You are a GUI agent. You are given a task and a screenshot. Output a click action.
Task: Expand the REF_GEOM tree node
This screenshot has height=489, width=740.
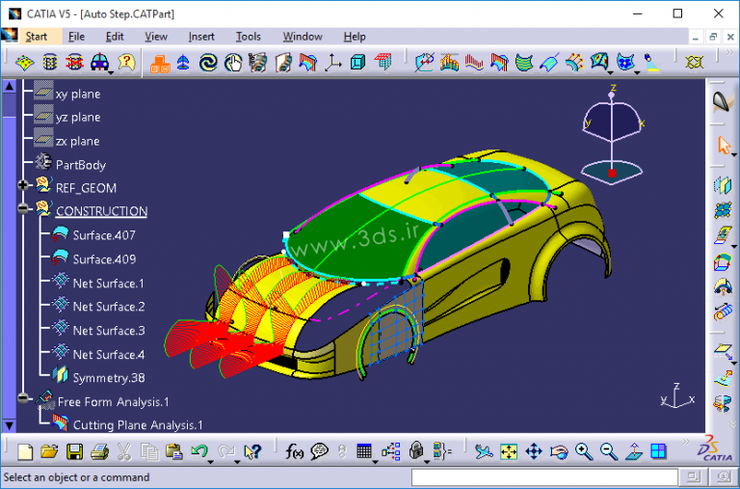[23, 184]
